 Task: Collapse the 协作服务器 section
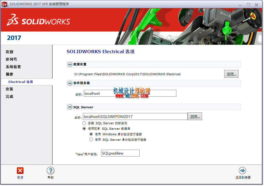pos(70,83)
